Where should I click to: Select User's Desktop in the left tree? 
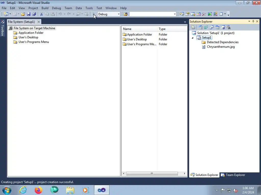tap(28, 37)
